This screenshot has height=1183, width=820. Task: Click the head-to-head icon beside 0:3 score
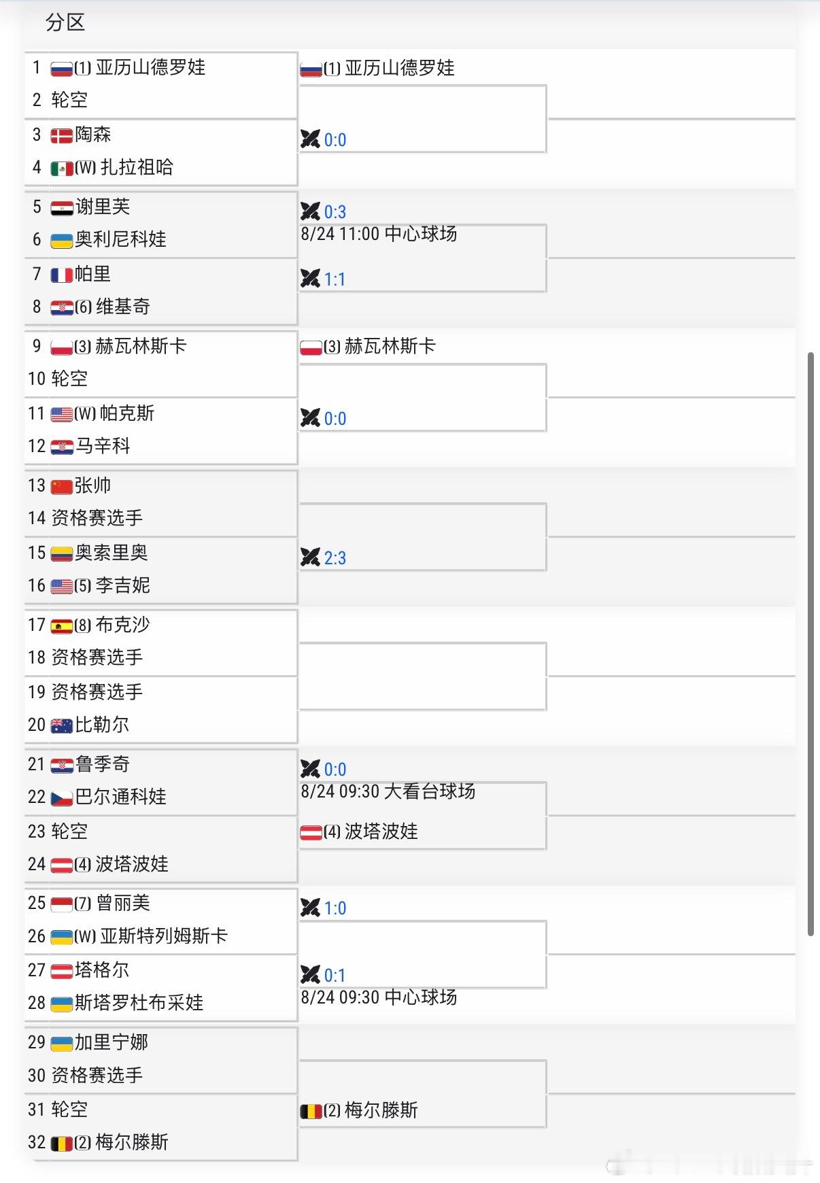310,211
